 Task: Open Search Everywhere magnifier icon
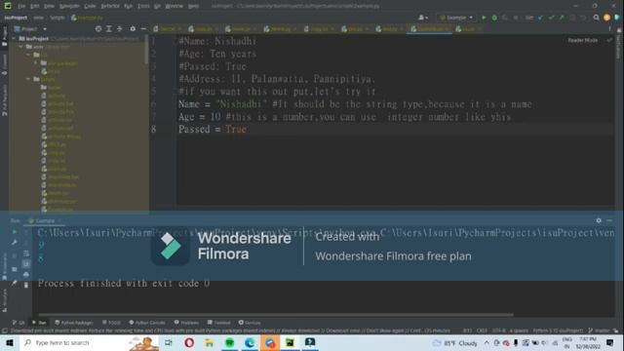596,18
